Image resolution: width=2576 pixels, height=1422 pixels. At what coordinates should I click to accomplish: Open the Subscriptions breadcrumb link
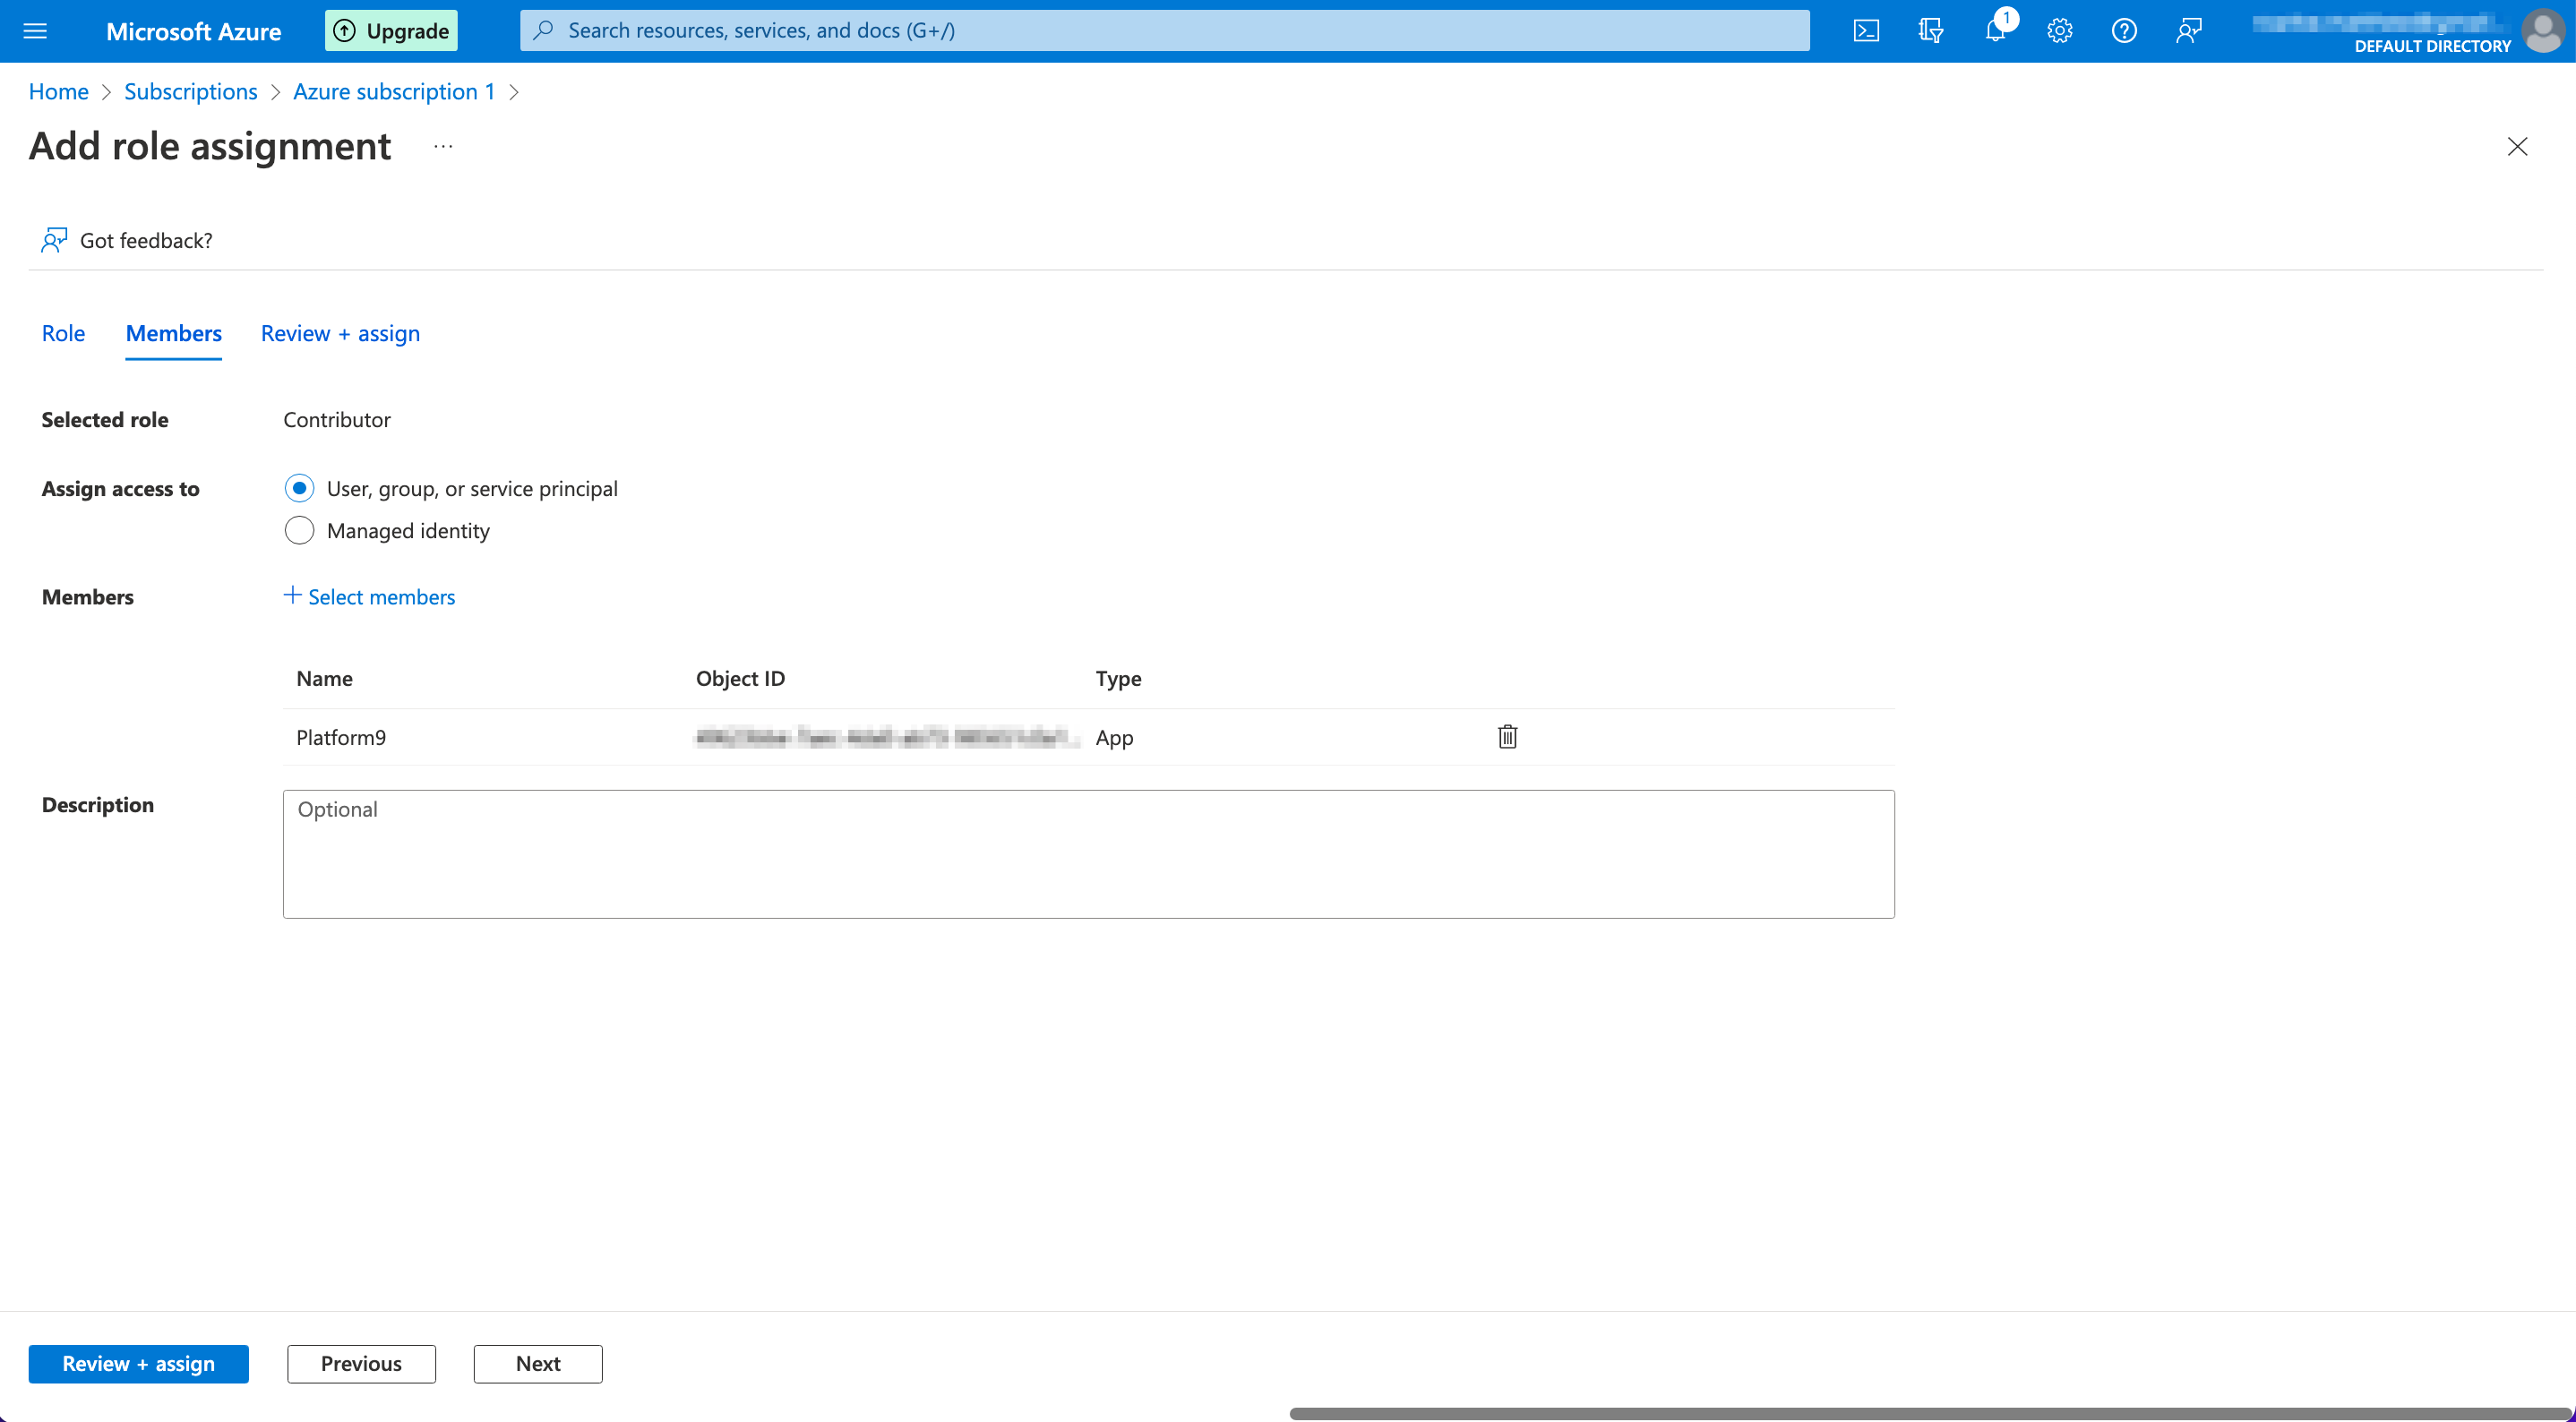(x=190, y=91)
